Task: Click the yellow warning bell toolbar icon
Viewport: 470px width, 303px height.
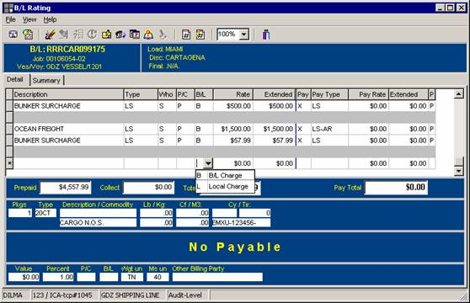Action: [x=148, y=35]
